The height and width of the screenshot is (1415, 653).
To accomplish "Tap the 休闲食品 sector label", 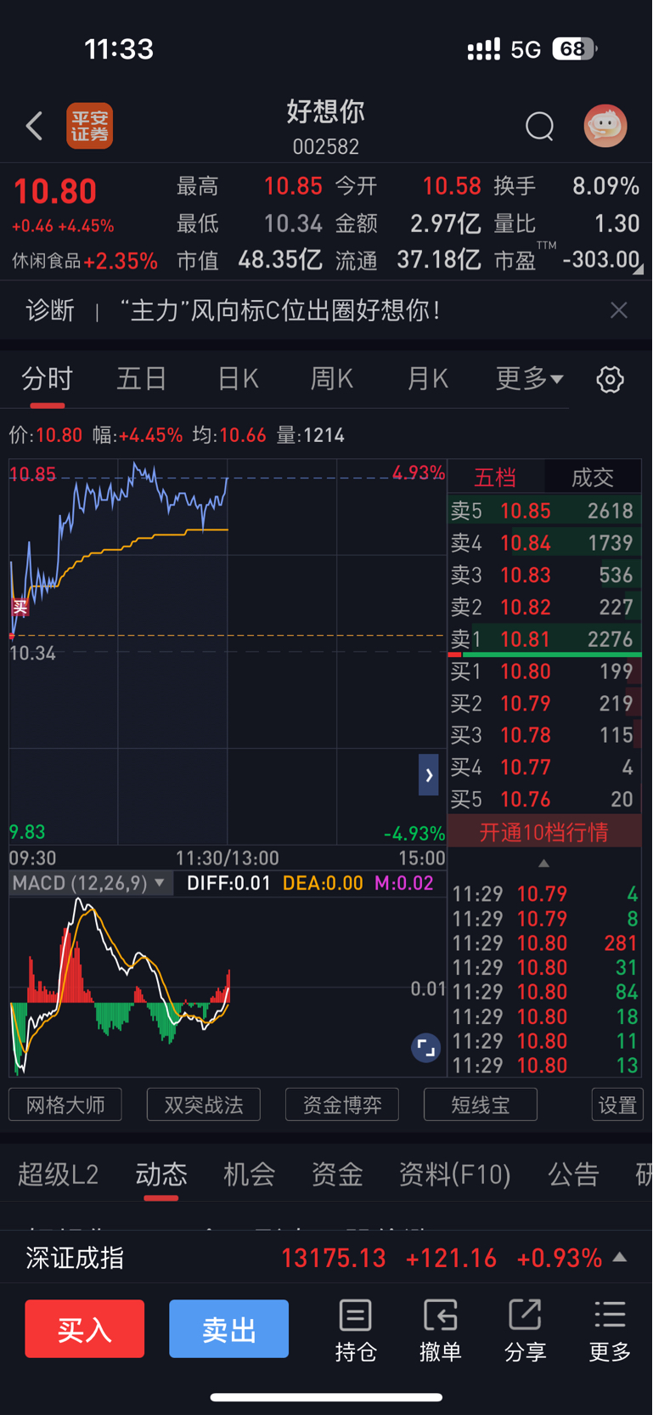I will click(47, 261).
